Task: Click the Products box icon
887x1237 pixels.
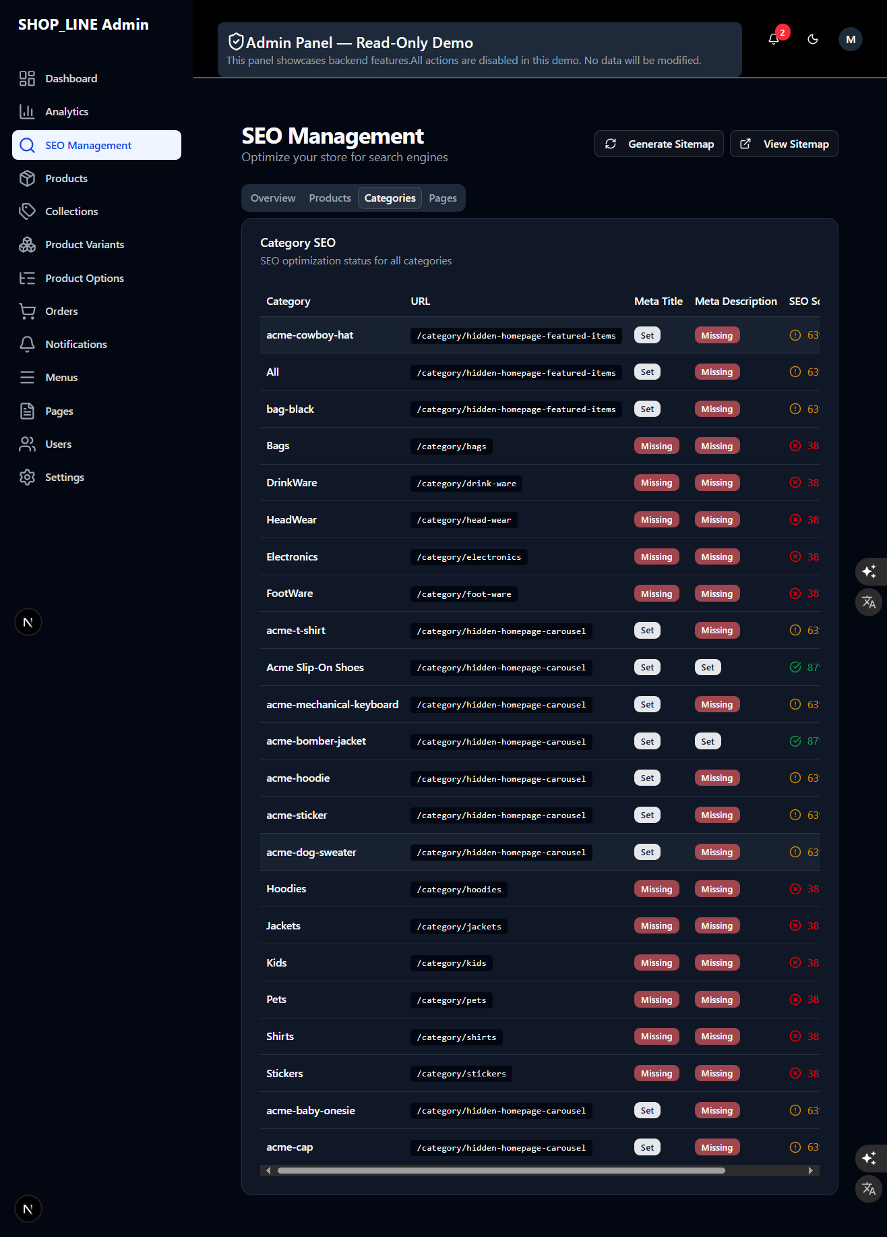Action: click(x=27, y=179)
